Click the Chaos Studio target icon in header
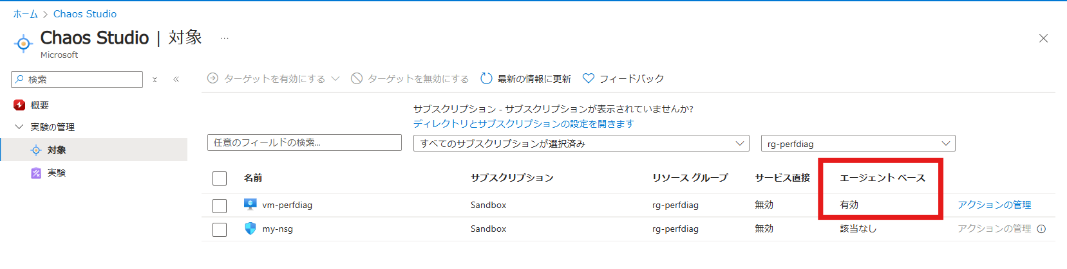 23,44
